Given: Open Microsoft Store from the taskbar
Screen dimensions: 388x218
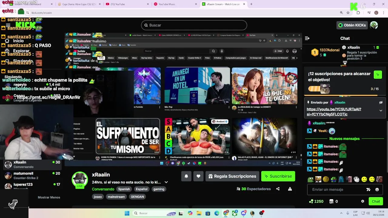Looking at the screenshot, I should coord(208,213).
